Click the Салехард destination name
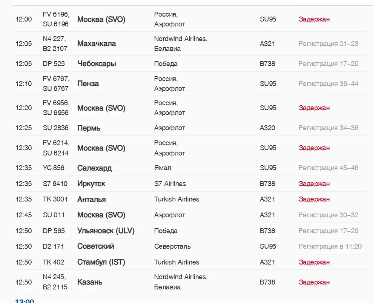The image size is (373, 303). [94, 168]
